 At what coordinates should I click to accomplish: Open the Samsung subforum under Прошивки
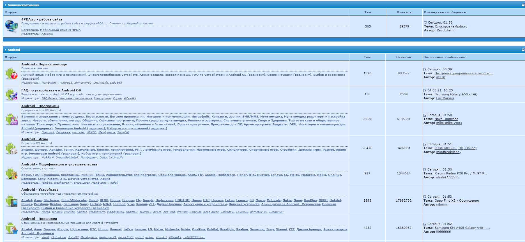(257, 229)
